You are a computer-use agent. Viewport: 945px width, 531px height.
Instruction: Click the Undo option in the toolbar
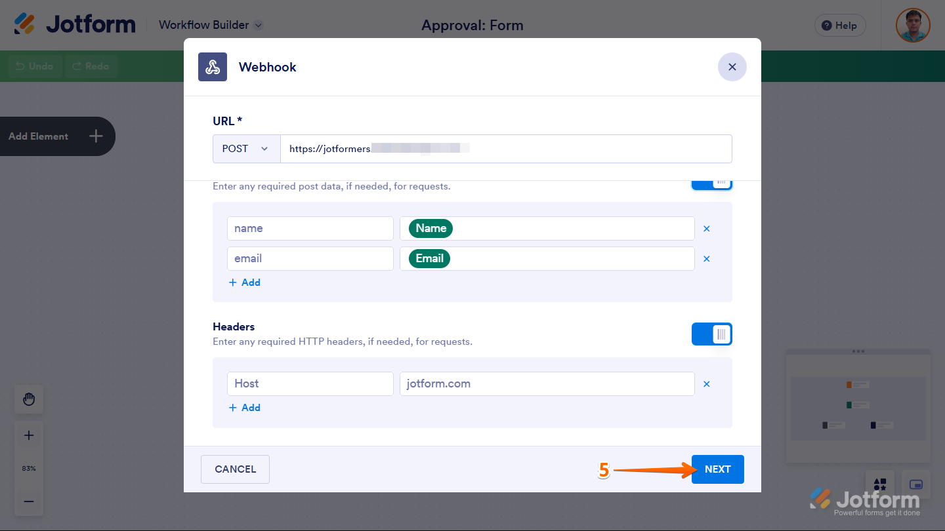click(x=34, y=66)
